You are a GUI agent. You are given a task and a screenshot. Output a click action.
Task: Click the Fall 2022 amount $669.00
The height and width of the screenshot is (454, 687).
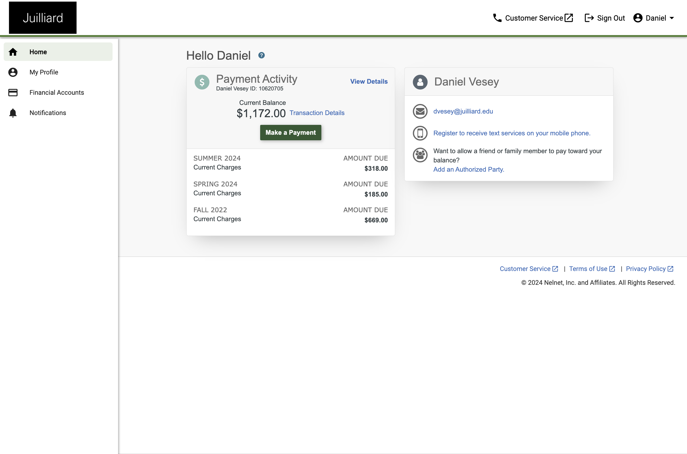click(376, 220)
